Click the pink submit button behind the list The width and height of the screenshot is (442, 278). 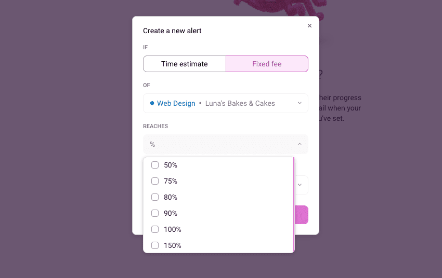pos(302,215)
